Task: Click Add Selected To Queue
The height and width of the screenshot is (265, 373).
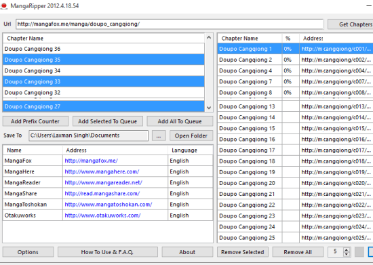Action: point(108,121)
